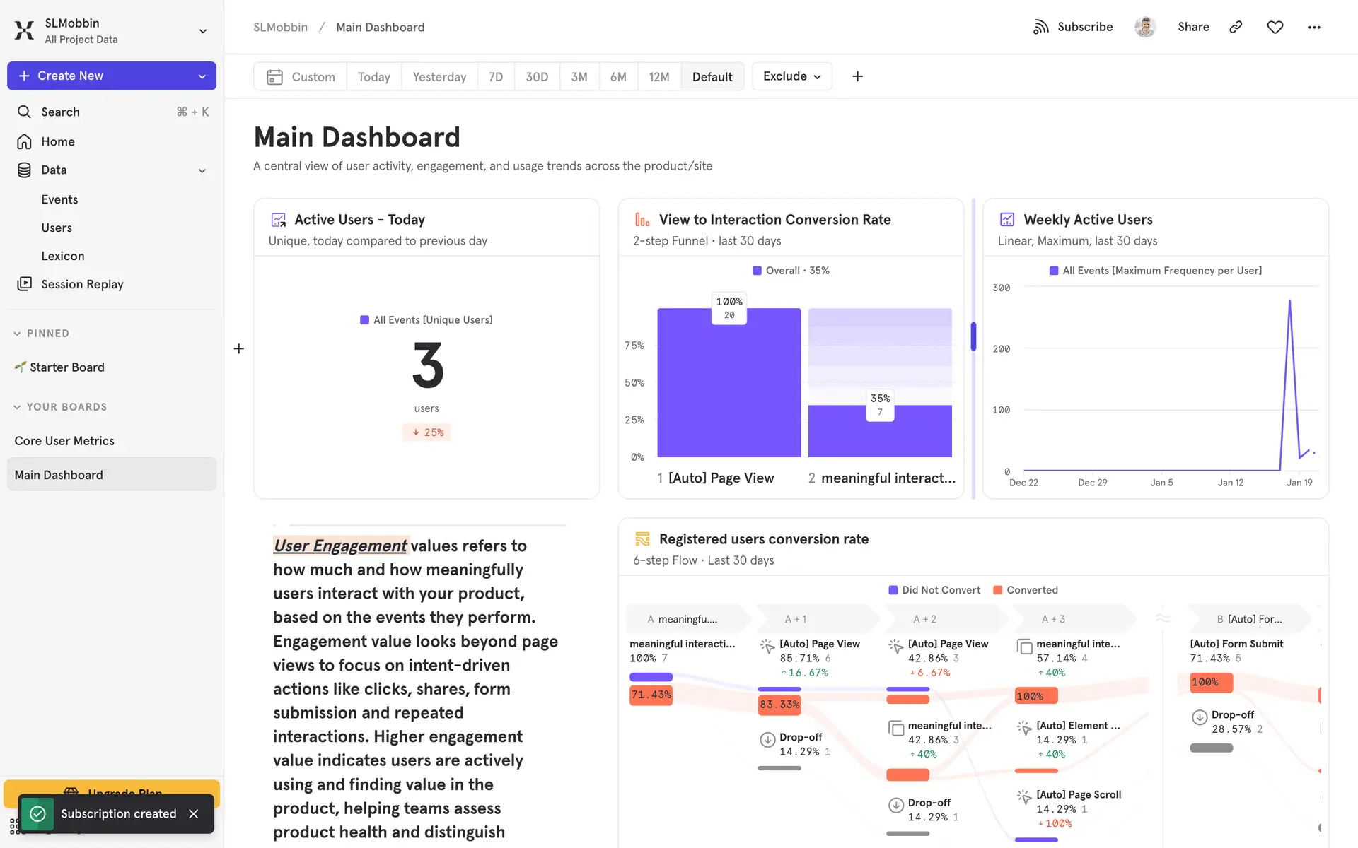The width and height of the screenshot is (1358, 848).
Task: Click the heart favorite icon
Action: pos(1275,27)
